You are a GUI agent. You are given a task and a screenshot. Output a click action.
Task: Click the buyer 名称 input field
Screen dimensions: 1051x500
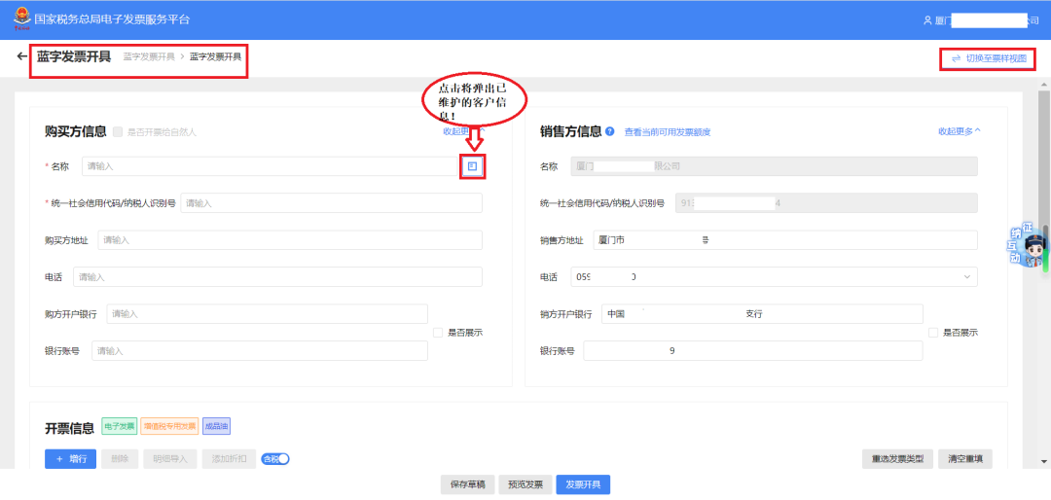pyautogui.click(x=270, y=166)
